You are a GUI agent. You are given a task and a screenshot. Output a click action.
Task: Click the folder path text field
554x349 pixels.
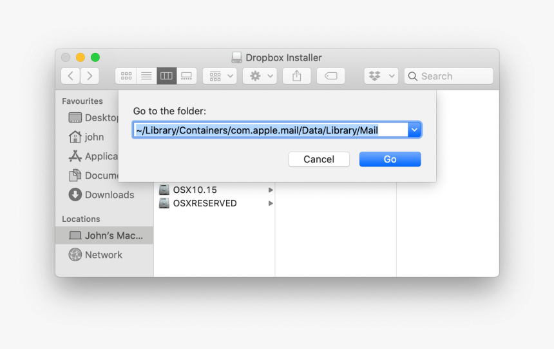271,130
